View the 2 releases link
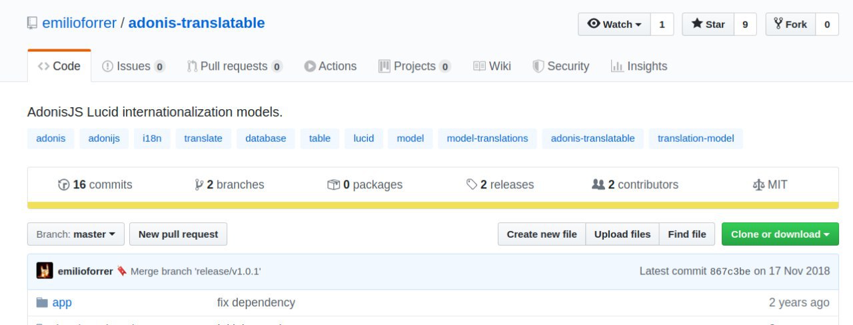This screenshot has width=853, height=325. point(500,184)
